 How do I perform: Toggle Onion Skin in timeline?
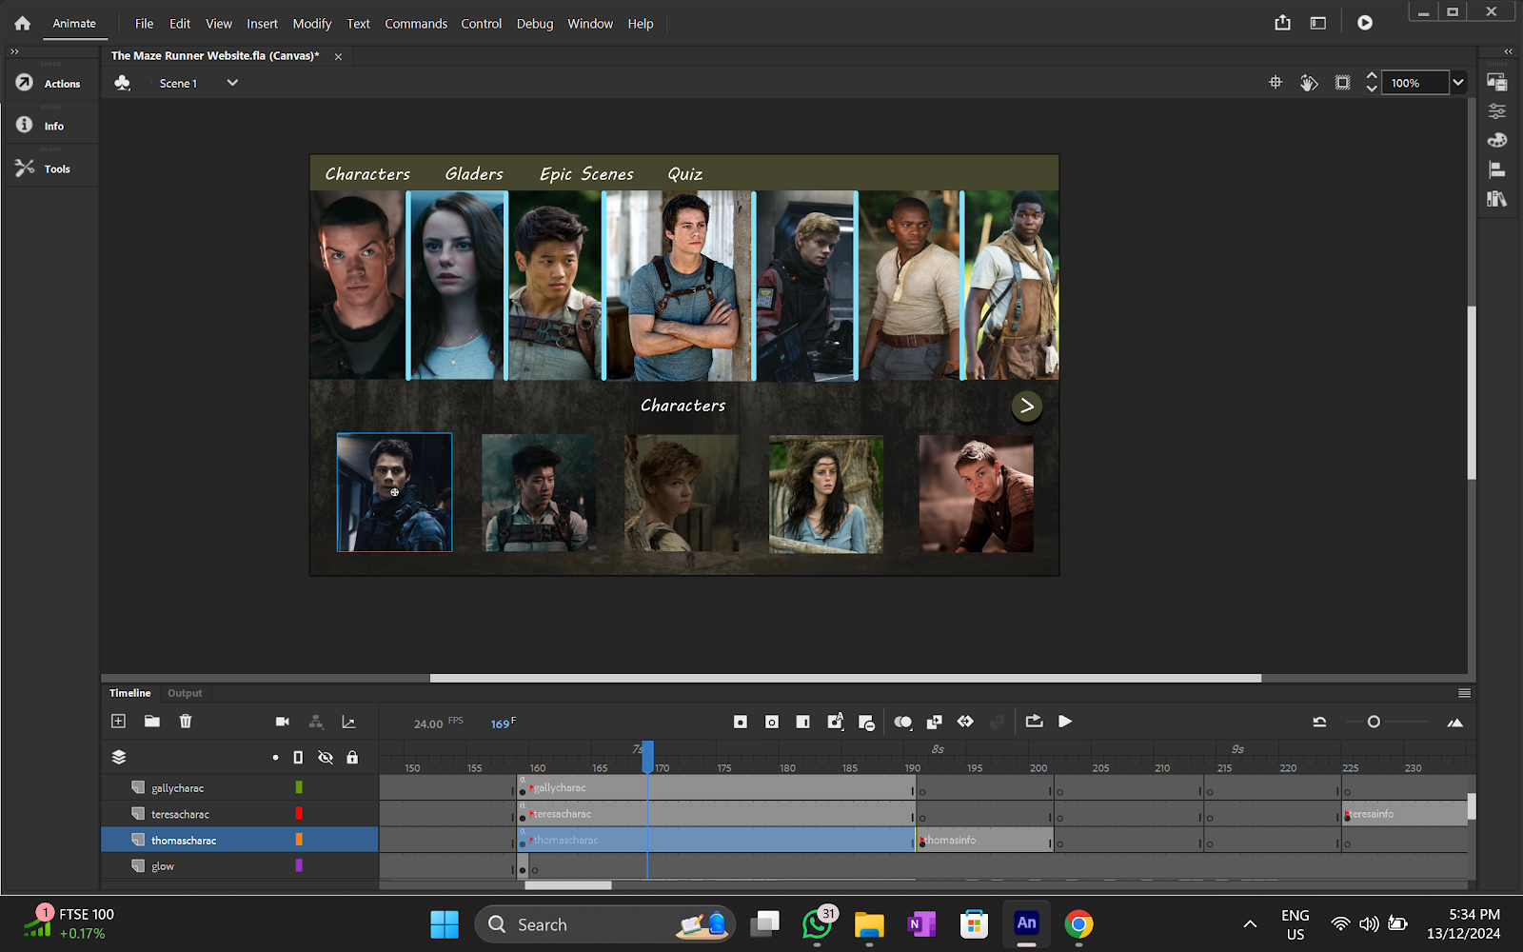(902, 722)
